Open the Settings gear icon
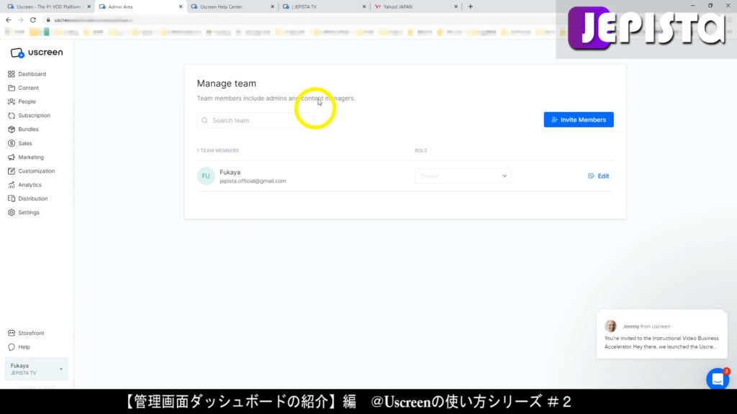This screenshot has width=737, height=414. [x=12, y=213]
